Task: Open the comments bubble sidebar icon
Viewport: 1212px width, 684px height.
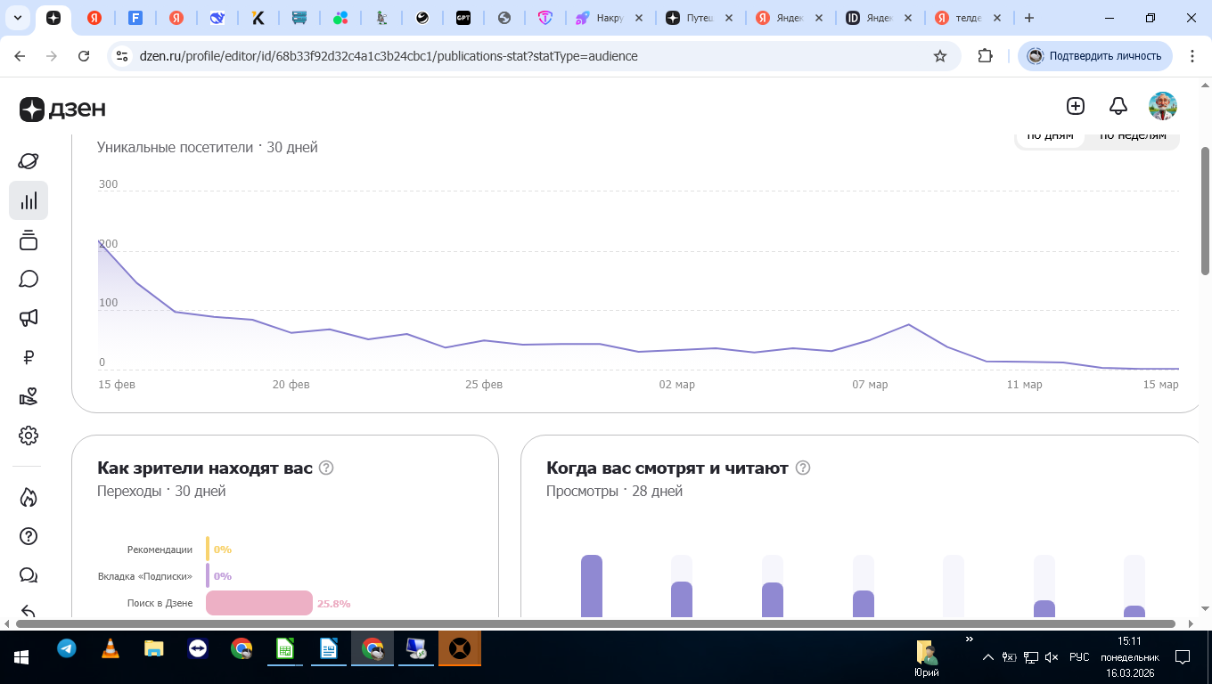Action: click(x=29, y=279)
